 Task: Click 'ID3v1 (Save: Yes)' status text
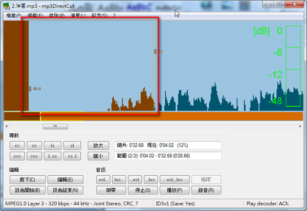pyautogui.click(x=175, y=204)
